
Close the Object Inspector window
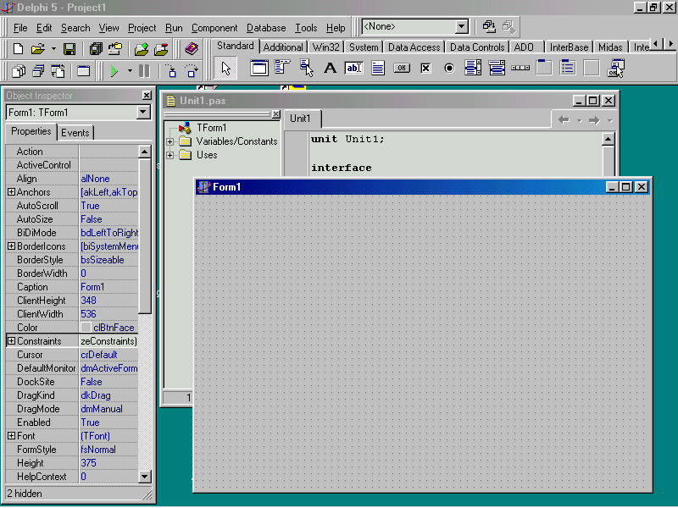pos(147,95)
